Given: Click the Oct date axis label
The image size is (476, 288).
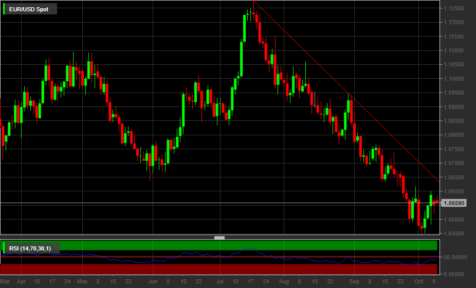Looking at the screenshot, I should pyautogui.click(x=418, y=281).
